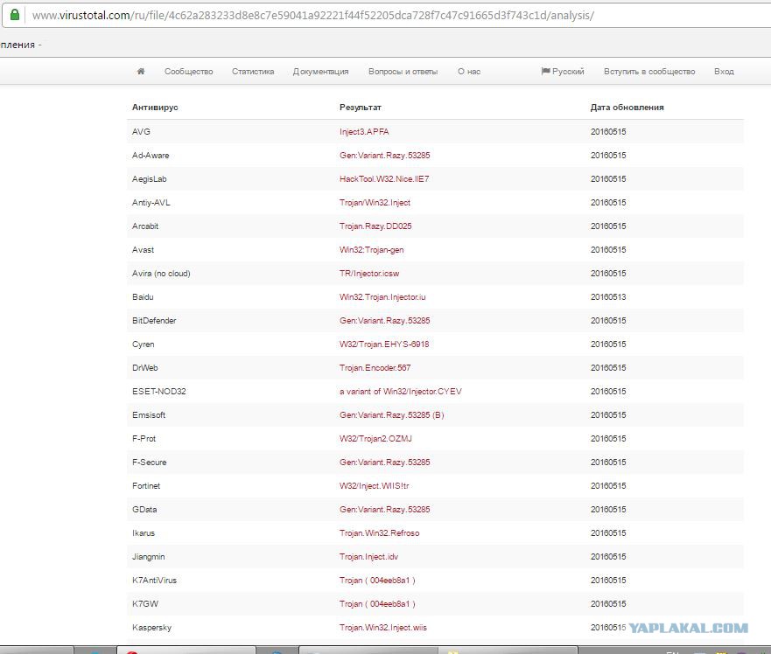The height and width of the screenshot is (654, 771).
Task: Click the green padlock security icon
Action: (x=15, y=15)
